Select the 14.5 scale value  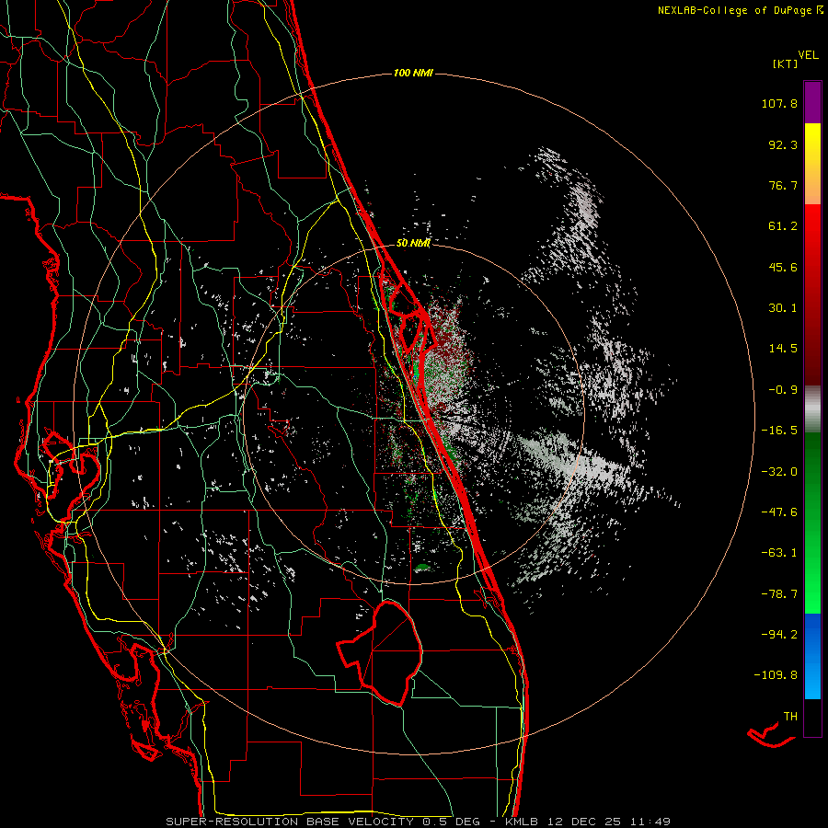[783, 349]
